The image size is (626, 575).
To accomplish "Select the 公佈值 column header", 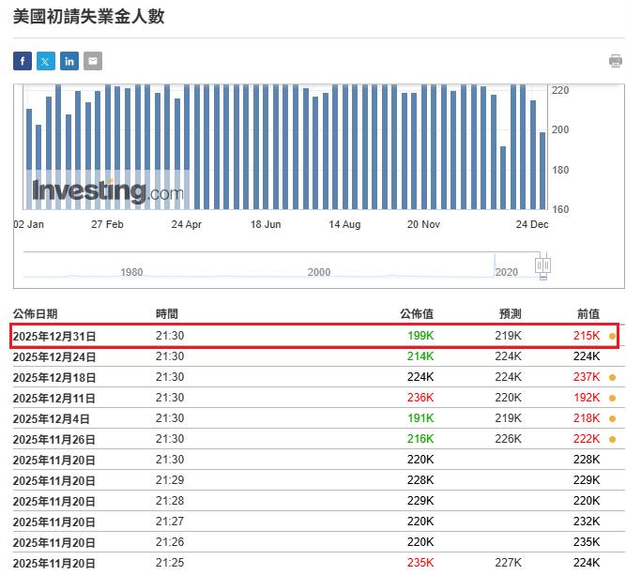I will [x=417, y=314].
